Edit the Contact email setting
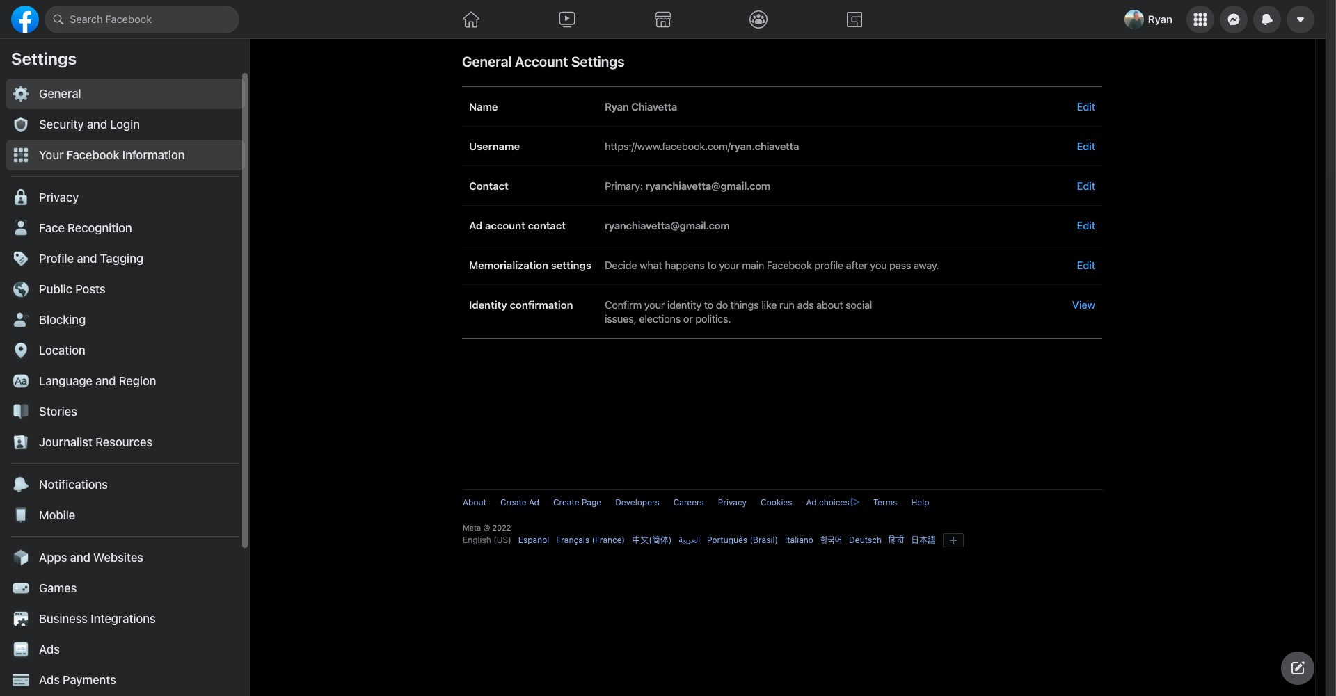 point(1085,186)
